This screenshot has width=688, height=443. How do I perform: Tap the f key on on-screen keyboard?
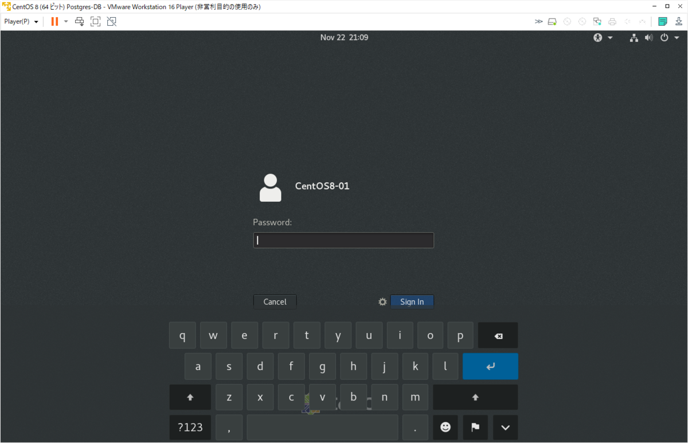click(291, 366)
